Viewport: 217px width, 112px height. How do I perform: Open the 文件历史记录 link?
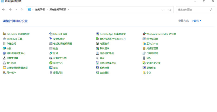point(153,63)
